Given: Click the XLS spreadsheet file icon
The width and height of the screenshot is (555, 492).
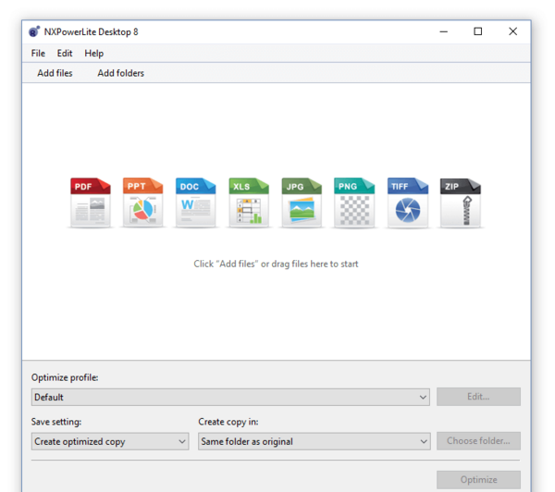Looking at the screenshot, I should (249, 203).
